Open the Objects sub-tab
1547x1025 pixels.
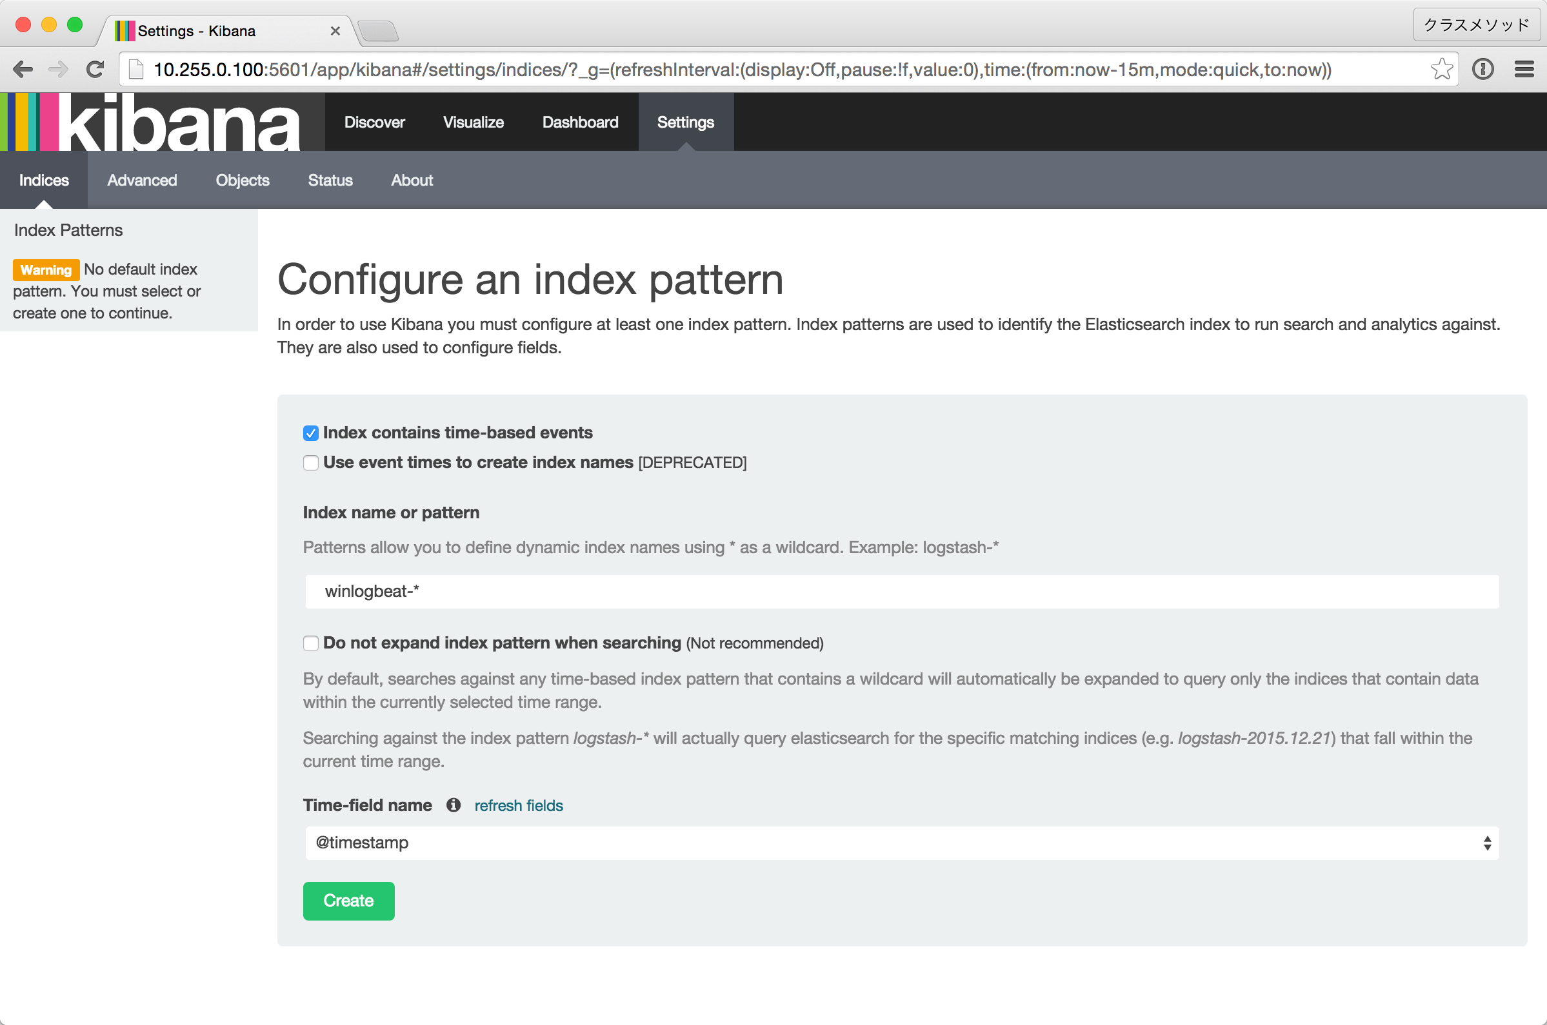coord(242,181)
